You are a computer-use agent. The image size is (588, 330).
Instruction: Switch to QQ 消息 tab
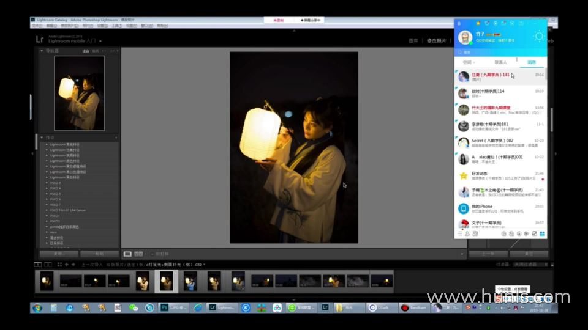point(532,62)
